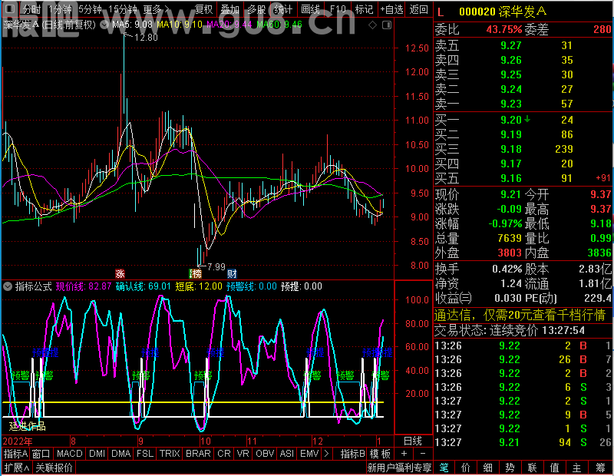Image resolution: width=614 pixels, height=476 pixels.
Task: Click the 统计 toolbar button
Action: [x=283, y=9]
